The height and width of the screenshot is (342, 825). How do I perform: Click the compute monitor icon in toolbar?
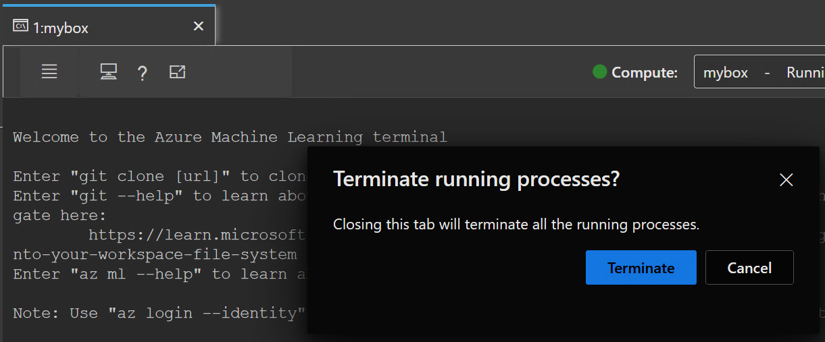[x=108, y=72]
